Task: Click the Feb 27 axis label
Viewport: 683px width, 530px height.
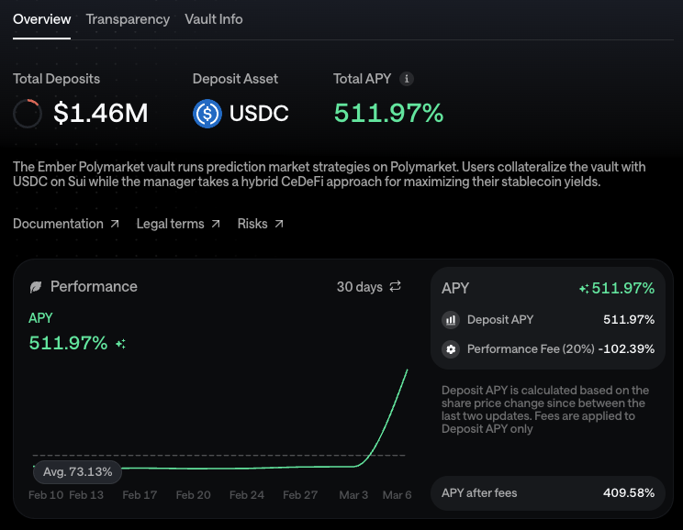Action: [x=300, y=495]
